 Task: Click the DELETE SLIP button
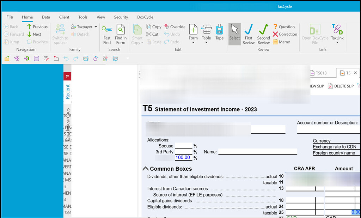click(x=341, y=86)
